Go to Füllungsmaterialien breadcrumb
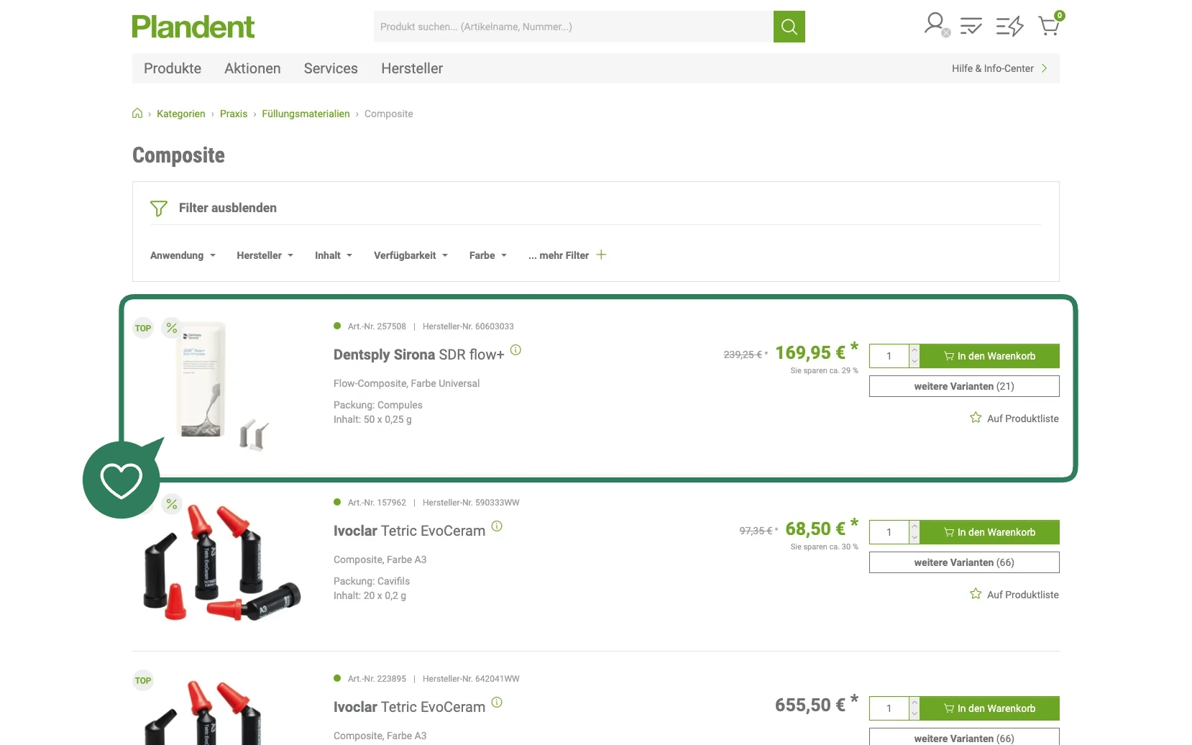 pyautogui.click(x=306, y=114)
